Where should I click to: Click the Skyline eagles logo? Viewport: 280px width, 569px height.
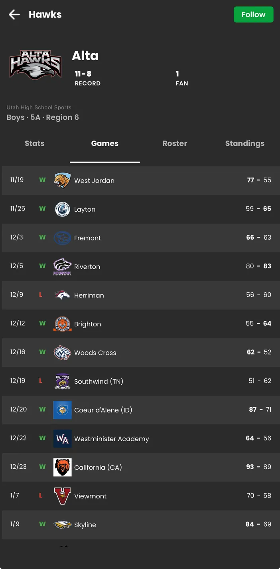[x=62, y=525]
